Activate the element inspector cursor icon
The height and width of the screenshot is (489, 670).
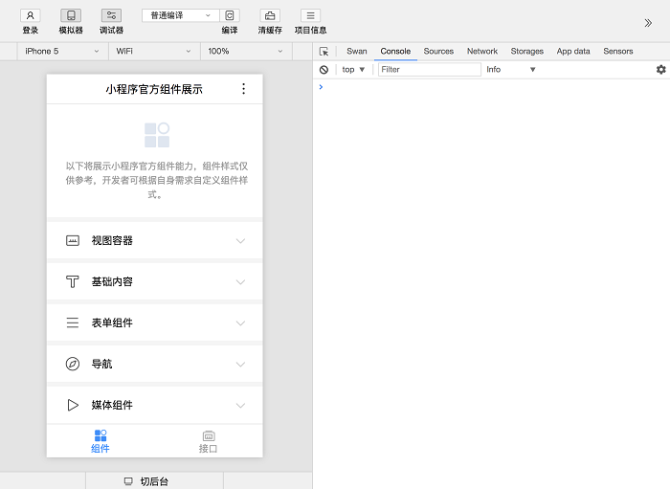pyautogui.click(x=324, y=52)
